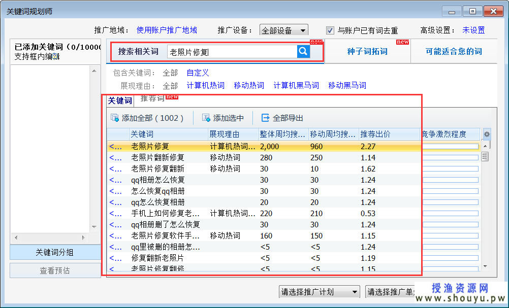
Task: Select the 推荐词 tab
Action: click(x=152, y=98)
